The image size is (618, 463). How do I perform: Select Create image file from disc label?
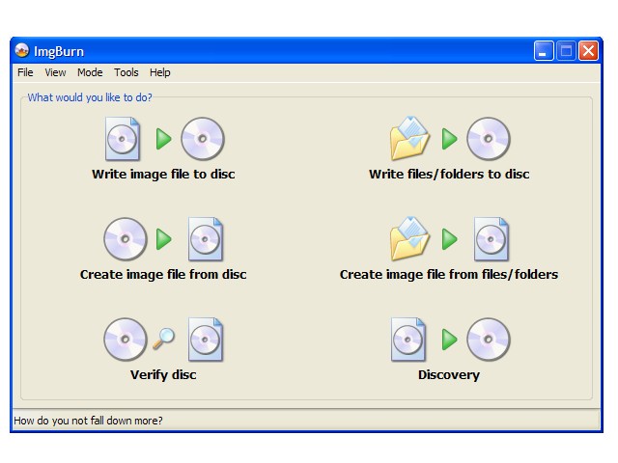click(163, 274)
